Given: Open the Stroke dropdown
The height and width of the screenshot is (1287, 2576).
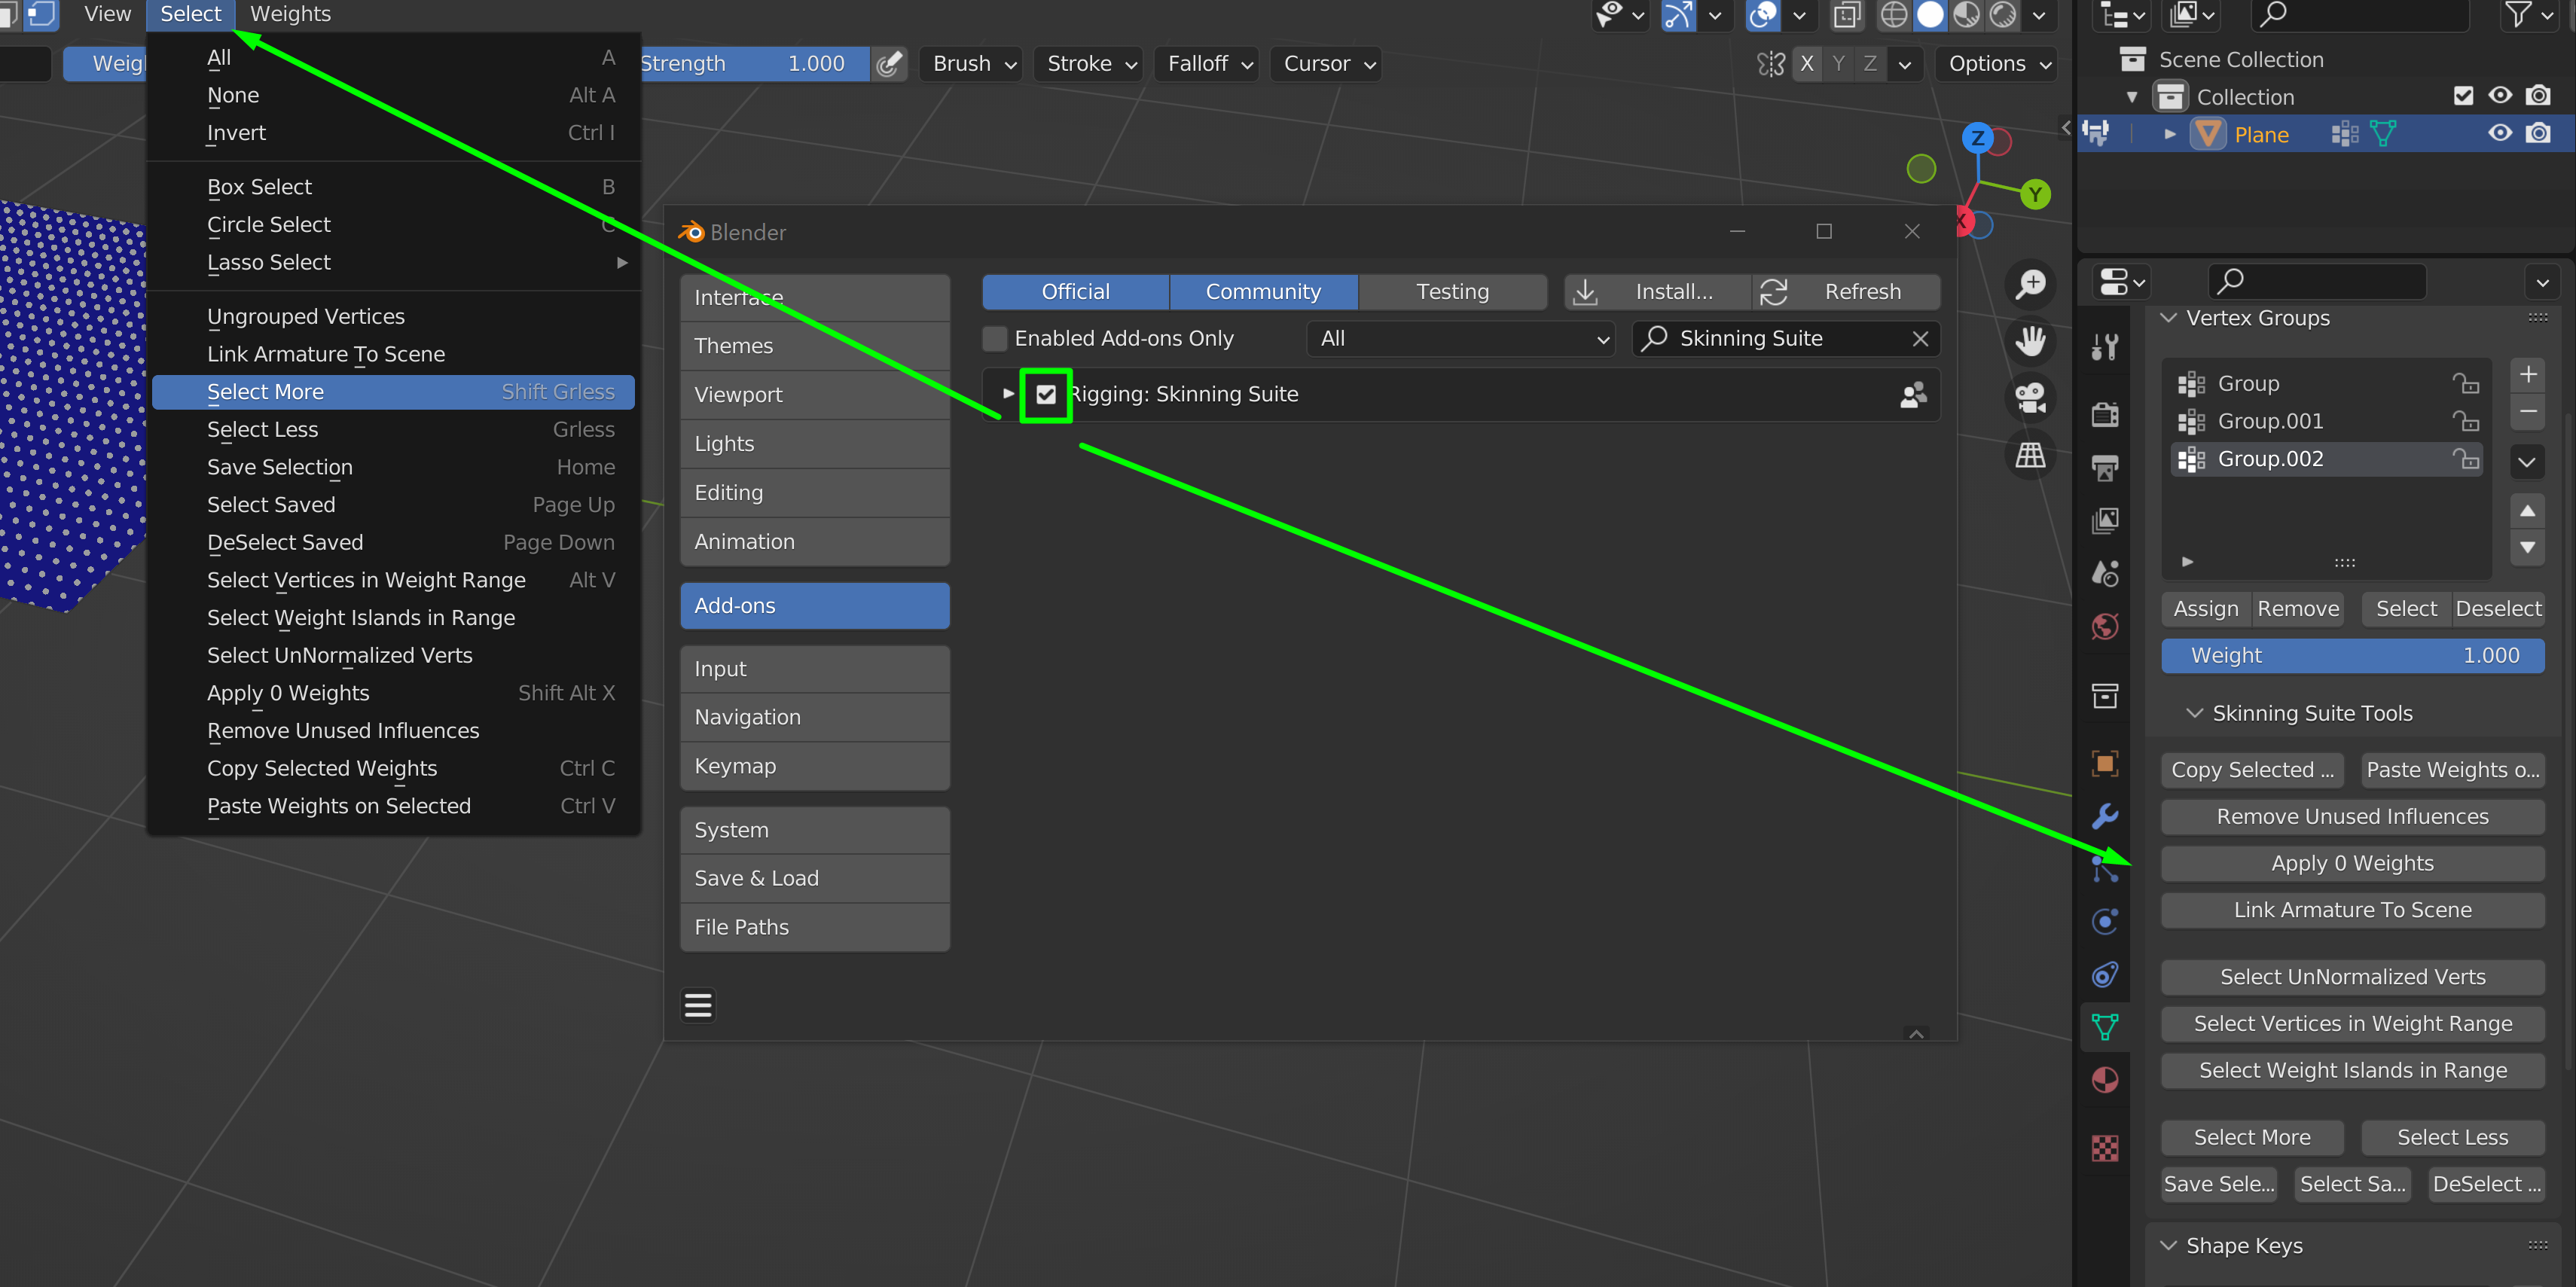Looking at the screenshot, I should pos(1090,64).
